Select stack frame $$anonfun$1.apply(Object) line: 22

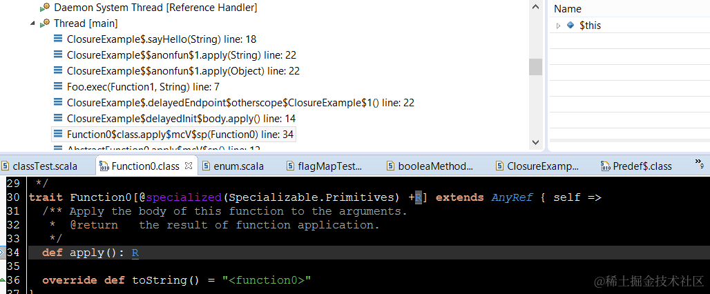(x=183, y=71)
